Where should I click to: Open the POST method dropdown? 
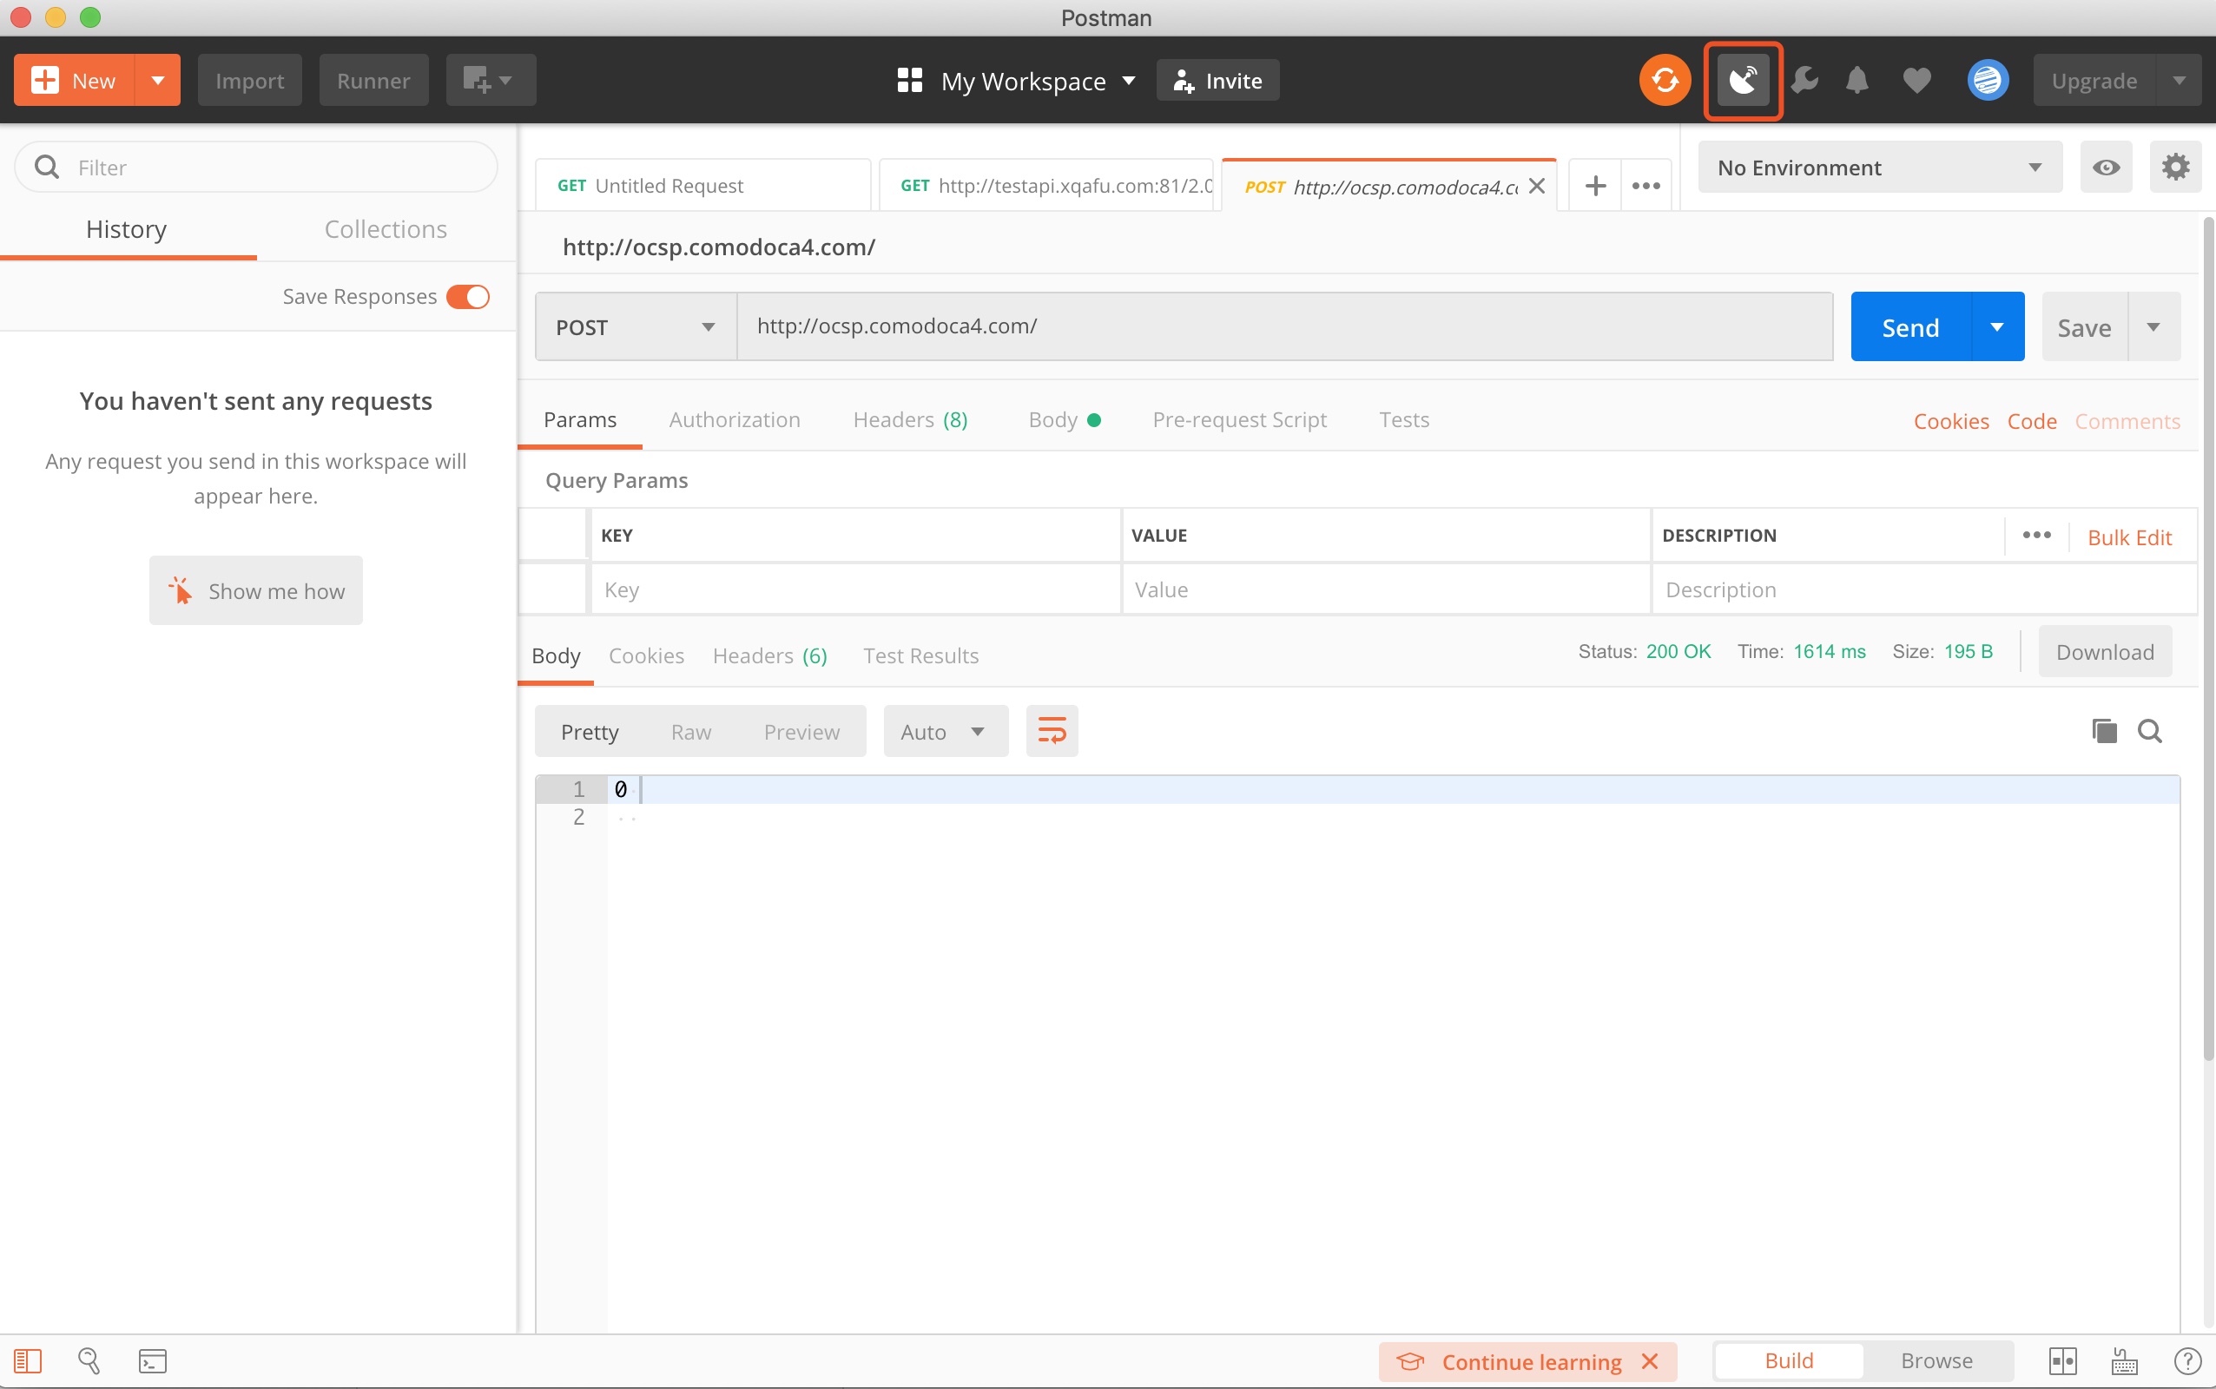point(636,327)
